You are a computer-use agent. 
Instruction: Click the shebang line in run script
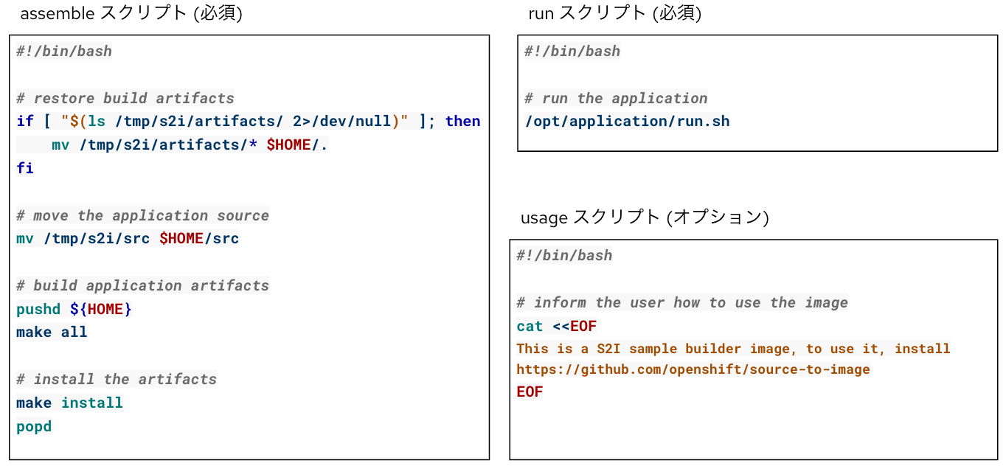coord(572,51)
